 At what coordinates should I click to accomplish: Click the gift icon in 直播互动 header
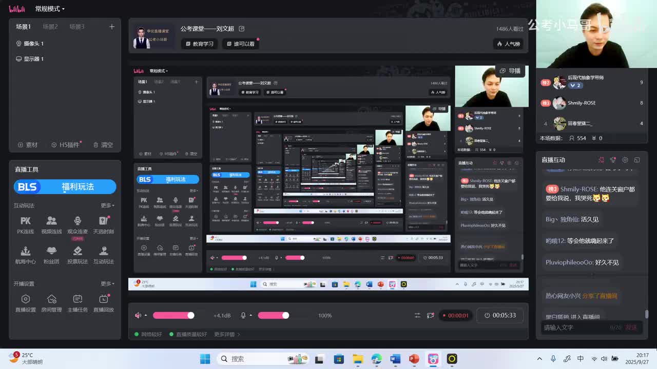(613, 160)
